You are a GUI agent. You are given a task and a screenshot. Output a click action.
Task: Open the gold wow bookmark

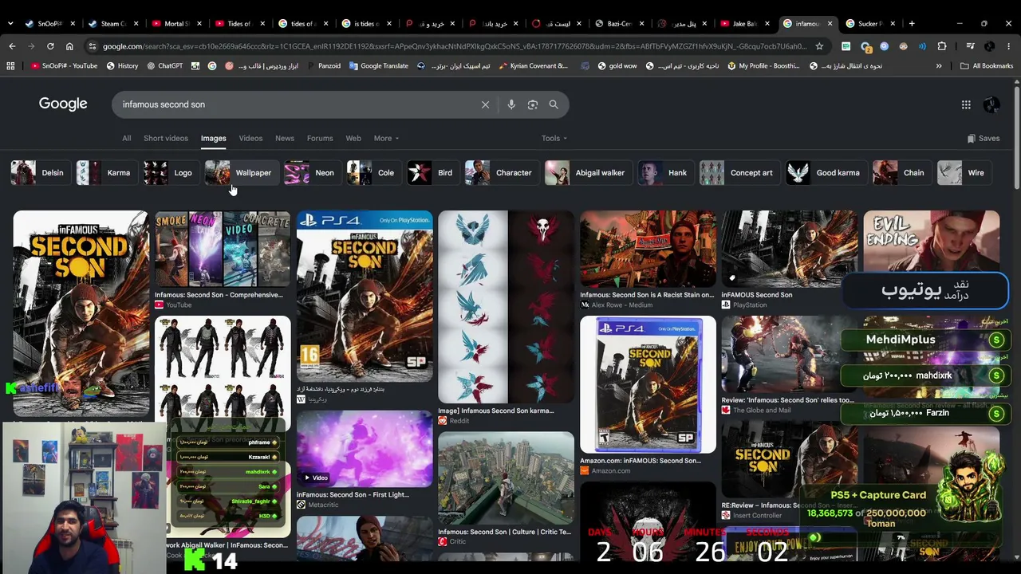click(617, 66)
